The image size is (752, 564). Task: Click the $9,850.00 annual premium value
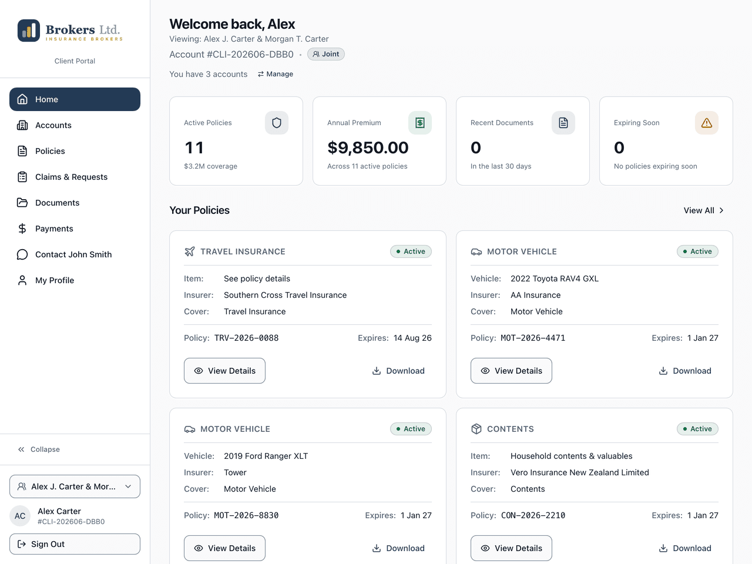coord(368,147)
